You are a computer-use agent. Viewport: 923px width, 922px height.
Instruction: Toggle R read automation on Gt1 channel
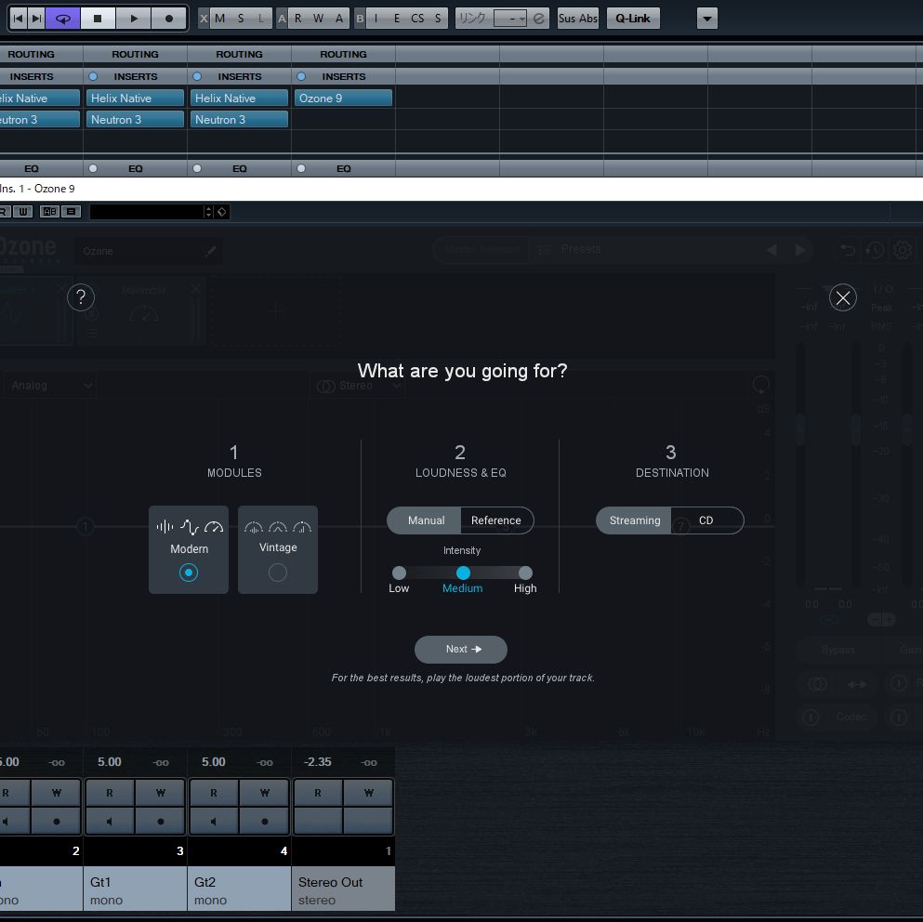coord(110,793)
